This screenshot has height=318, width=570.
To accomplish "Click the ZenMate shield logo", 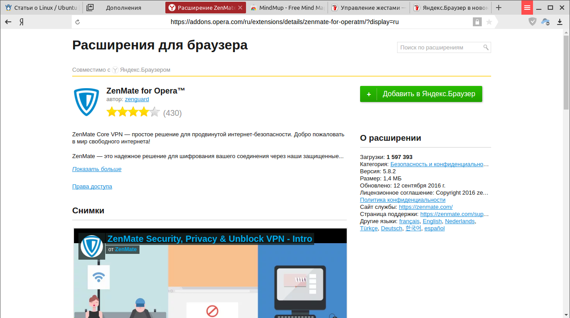I will [x=86, y=102].
